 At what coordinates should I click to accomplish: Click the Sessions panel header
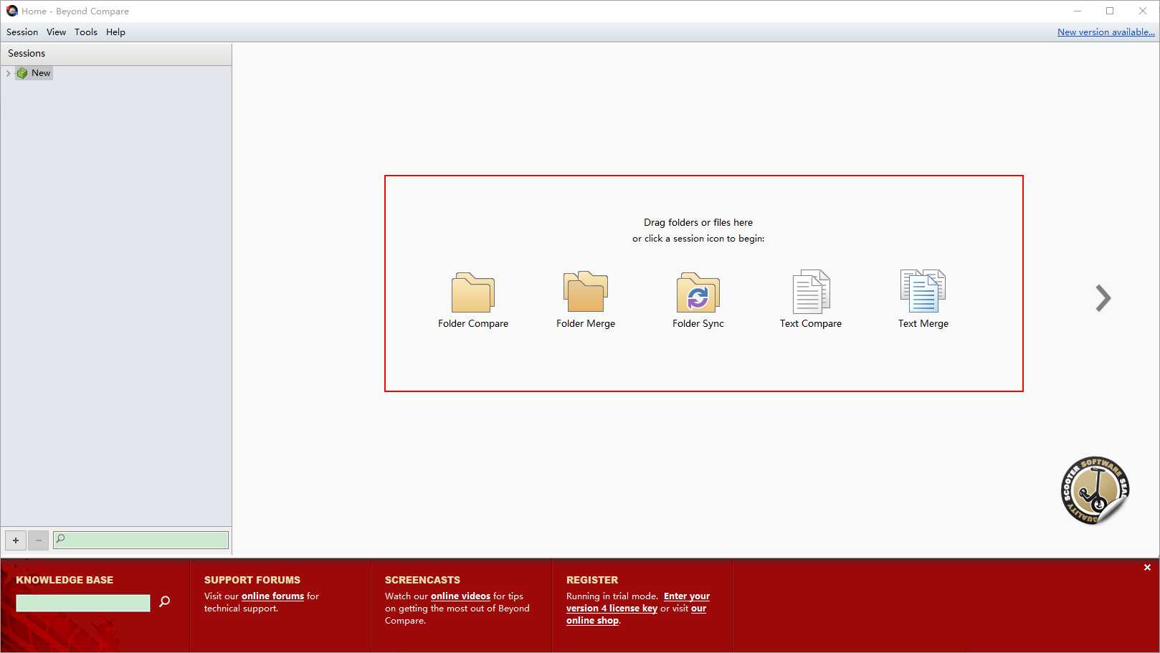tap(116, 54)
